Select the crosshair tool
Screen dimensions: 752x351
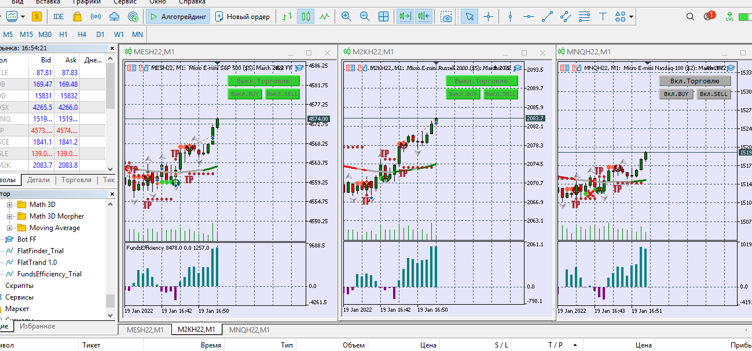click(488, 17)
